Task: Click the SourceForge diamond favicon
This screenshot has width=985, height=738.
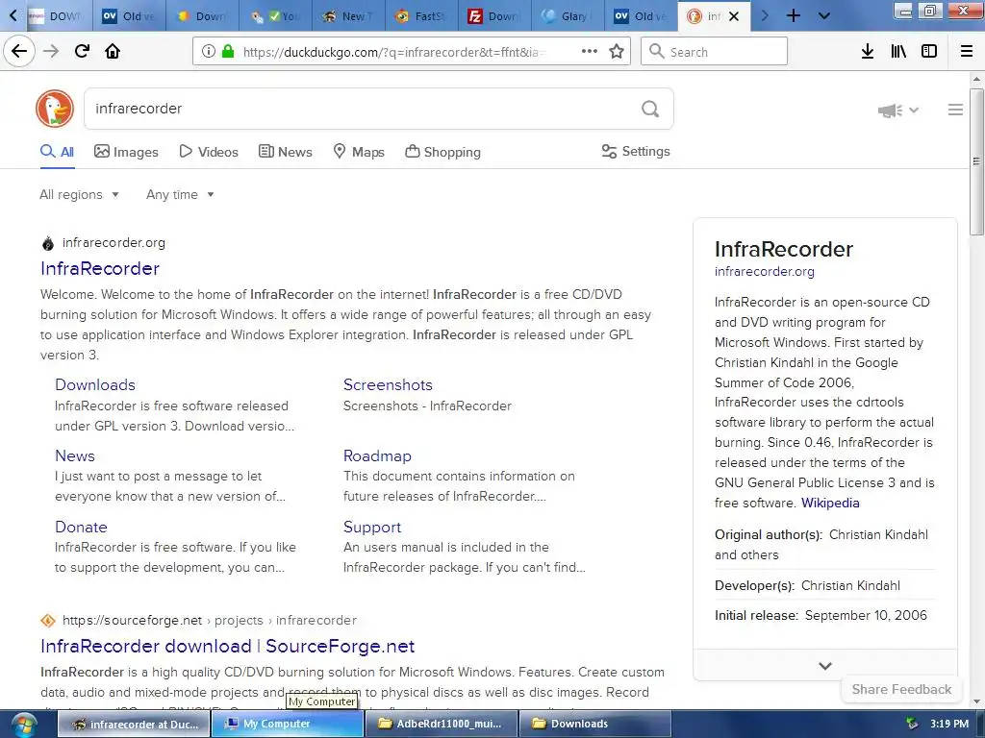Action: pyautogui.click(x=48, y=621)
